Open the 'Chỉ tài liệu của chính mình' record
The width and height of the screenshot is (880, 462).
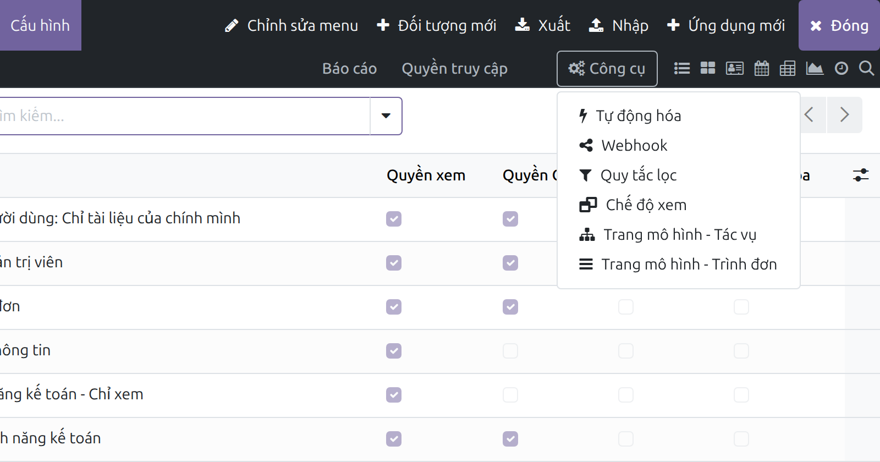[120, 218]
